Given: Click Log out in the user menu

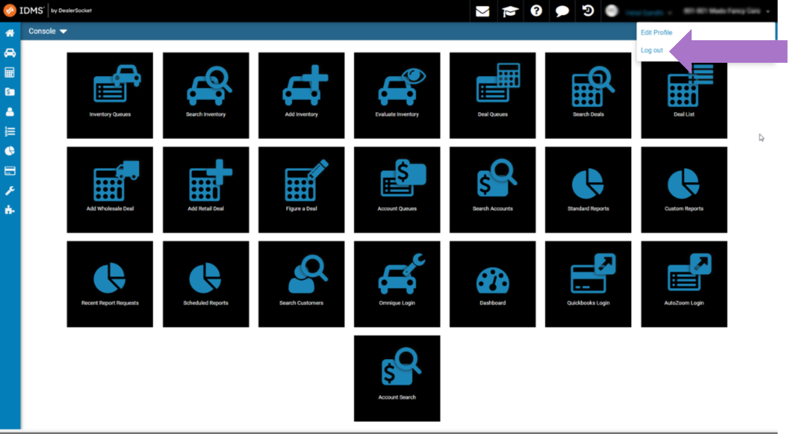Looking at the screenshot, I should (x=652, y=50).
